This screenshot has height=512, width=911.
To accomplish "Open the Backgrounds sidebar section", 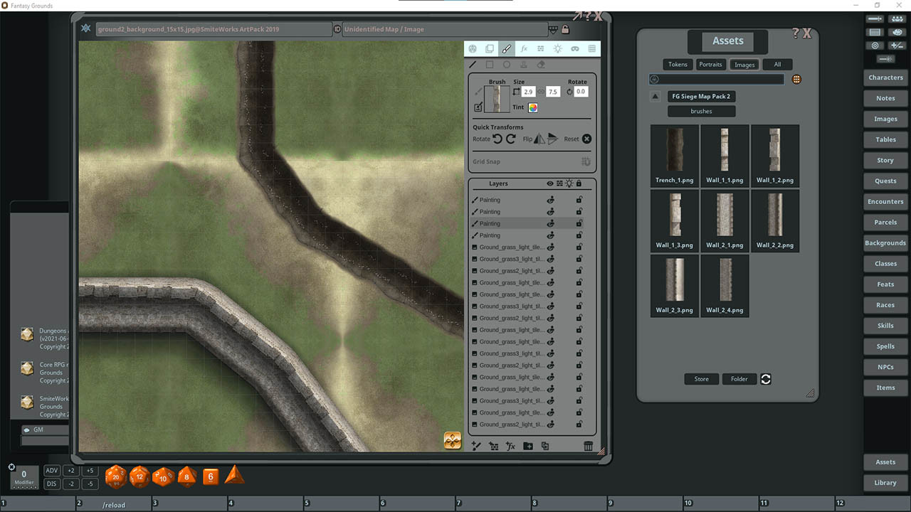I will pyautogui.click(x=885, y=242).
